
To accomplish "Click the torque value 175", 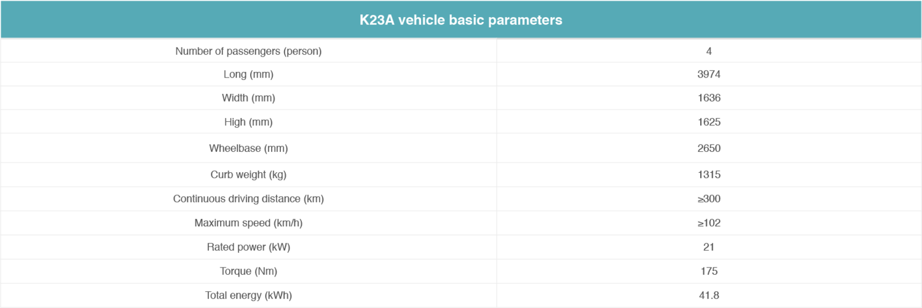I will click(x=709, y=271).
